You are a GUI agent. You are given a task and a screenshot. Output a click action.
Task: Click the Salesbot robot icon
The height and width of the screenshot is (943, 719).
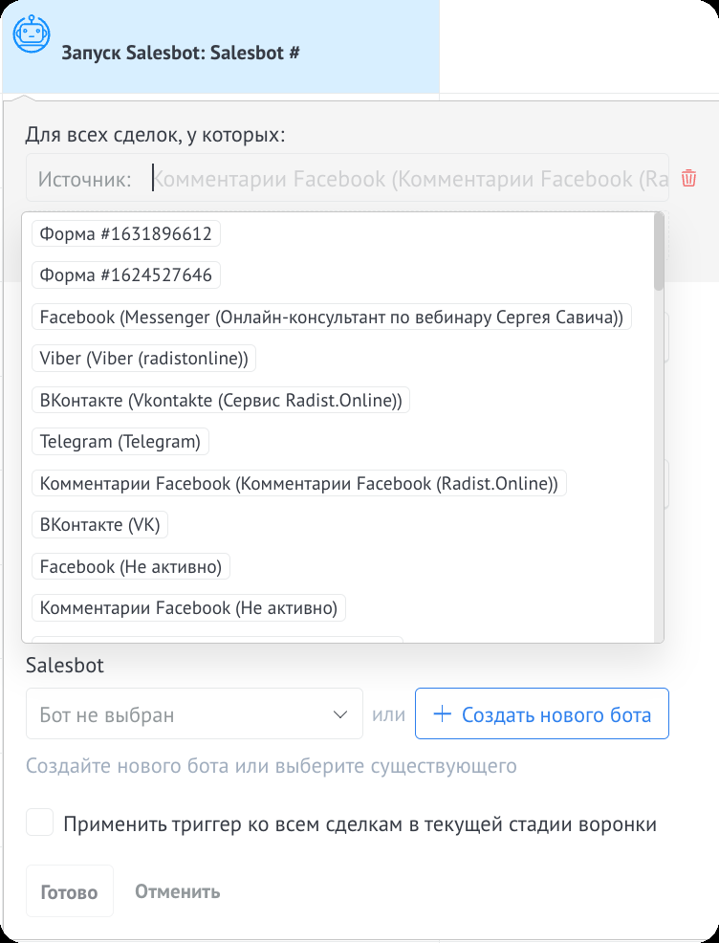coord(32,33)
